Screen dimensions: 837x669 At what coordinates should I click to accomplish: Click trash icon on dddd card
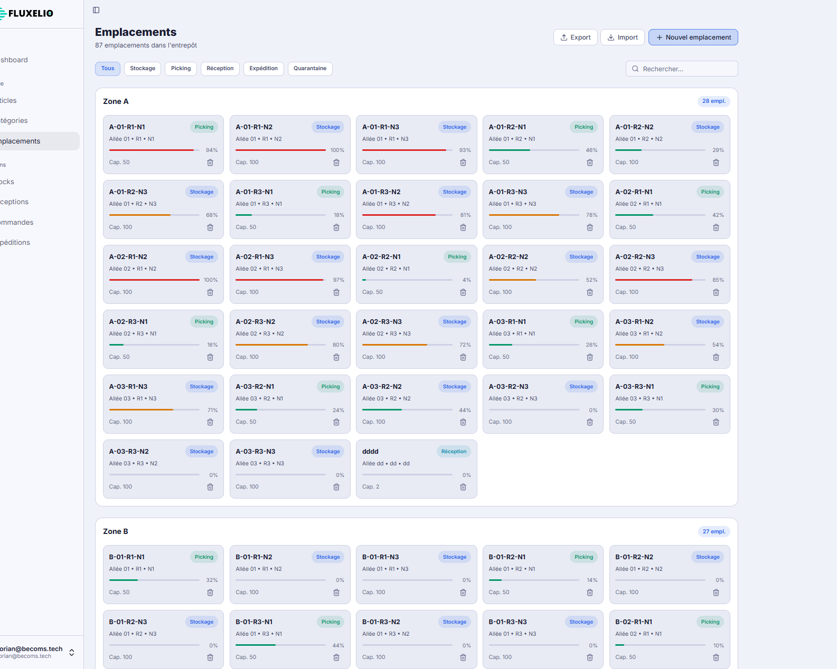tap(463, 487)
